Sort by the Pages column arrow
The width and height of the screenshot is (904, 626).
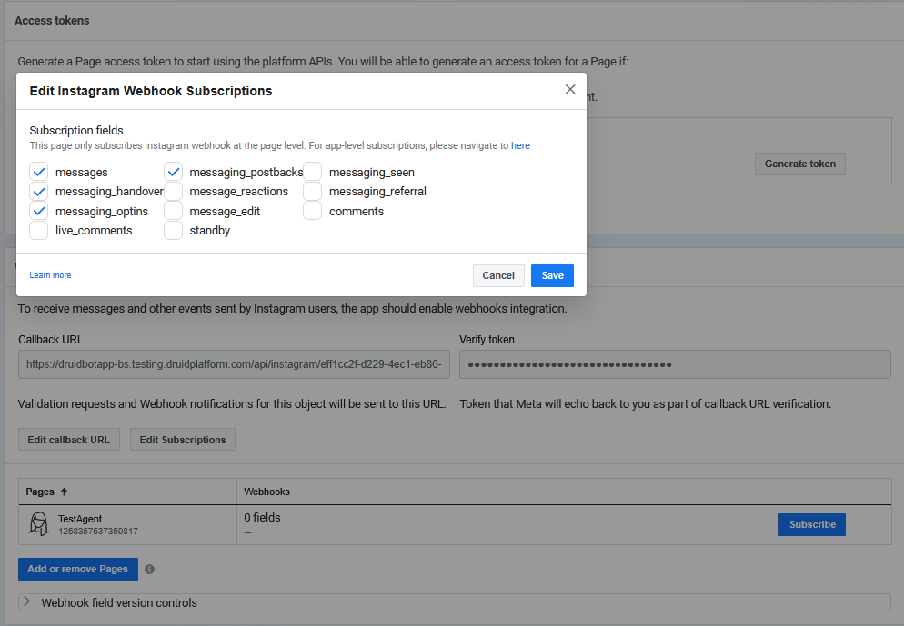pos(64,492)
